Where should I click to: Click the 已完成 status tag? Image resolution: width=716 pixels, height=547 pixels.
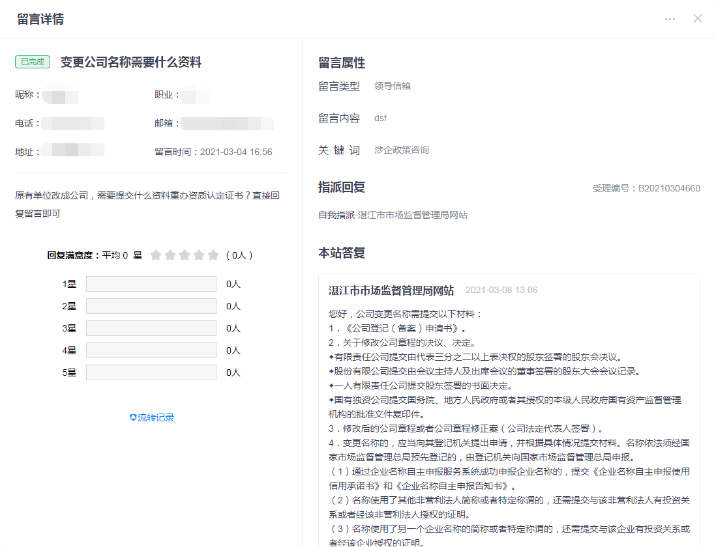coord(33,62)
